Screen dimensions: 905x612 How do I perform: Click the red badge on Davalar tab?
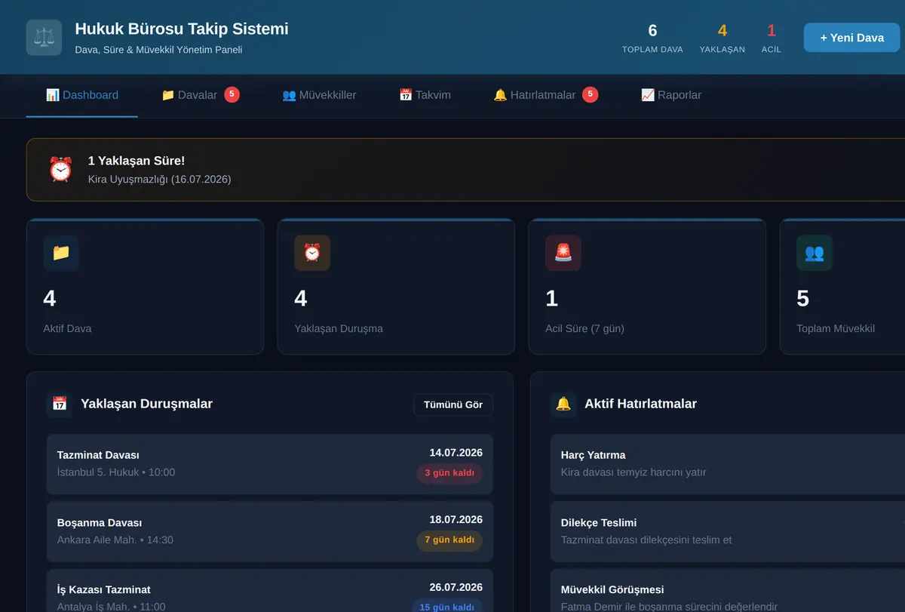pos(232,94)
